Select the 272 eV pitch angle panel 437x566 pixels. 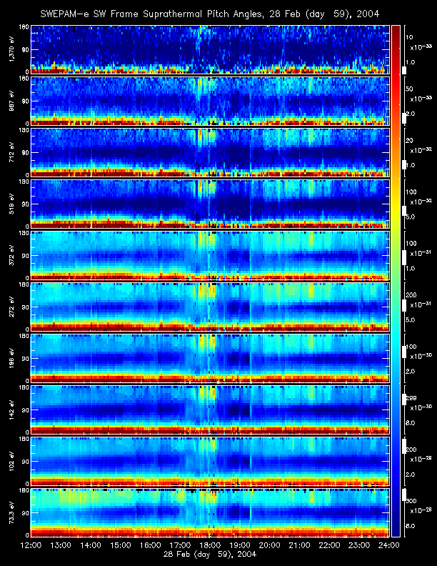click(x=210, y=307)
